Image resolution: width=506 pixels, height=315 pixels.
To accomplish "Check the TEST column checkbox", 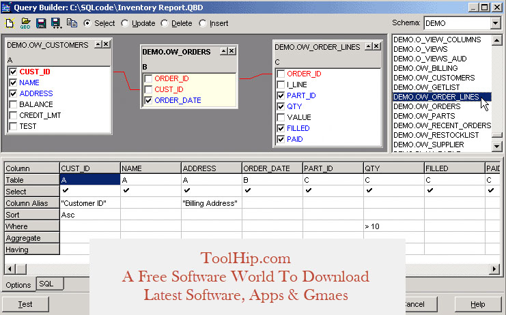I will coord(13,126).
